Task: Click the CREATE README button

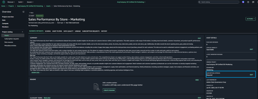Action: 109,90
